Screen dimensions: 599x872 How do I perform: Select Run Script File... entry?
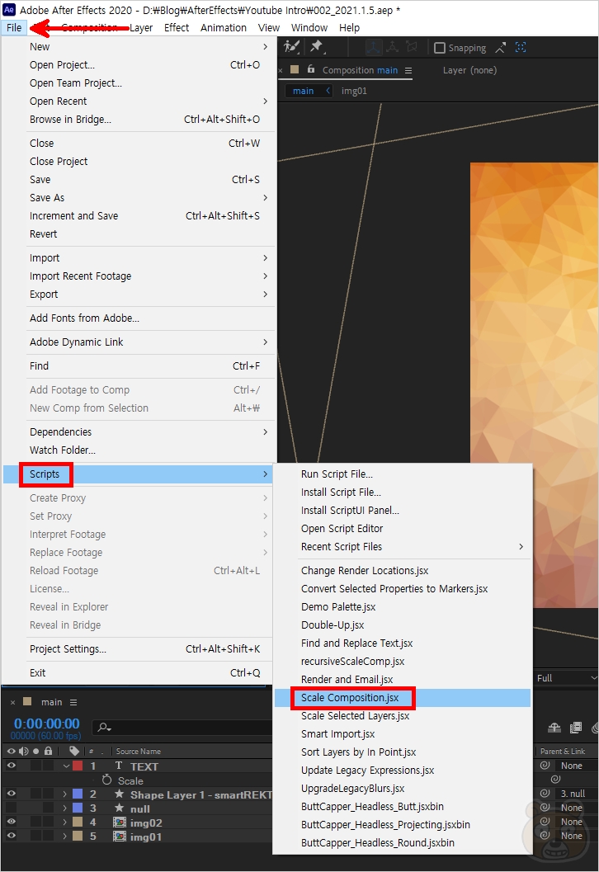coord(403,474)
